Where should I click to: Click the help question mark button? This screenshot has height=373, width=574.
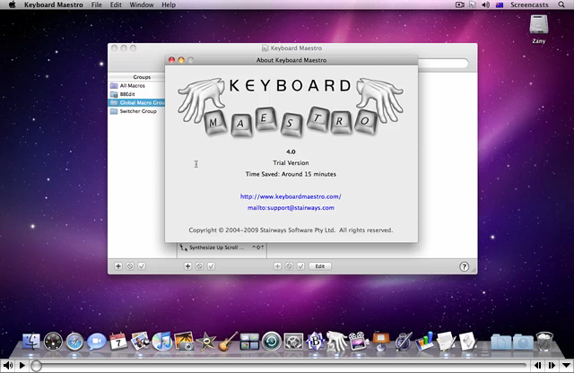click(x=464, y=266)
